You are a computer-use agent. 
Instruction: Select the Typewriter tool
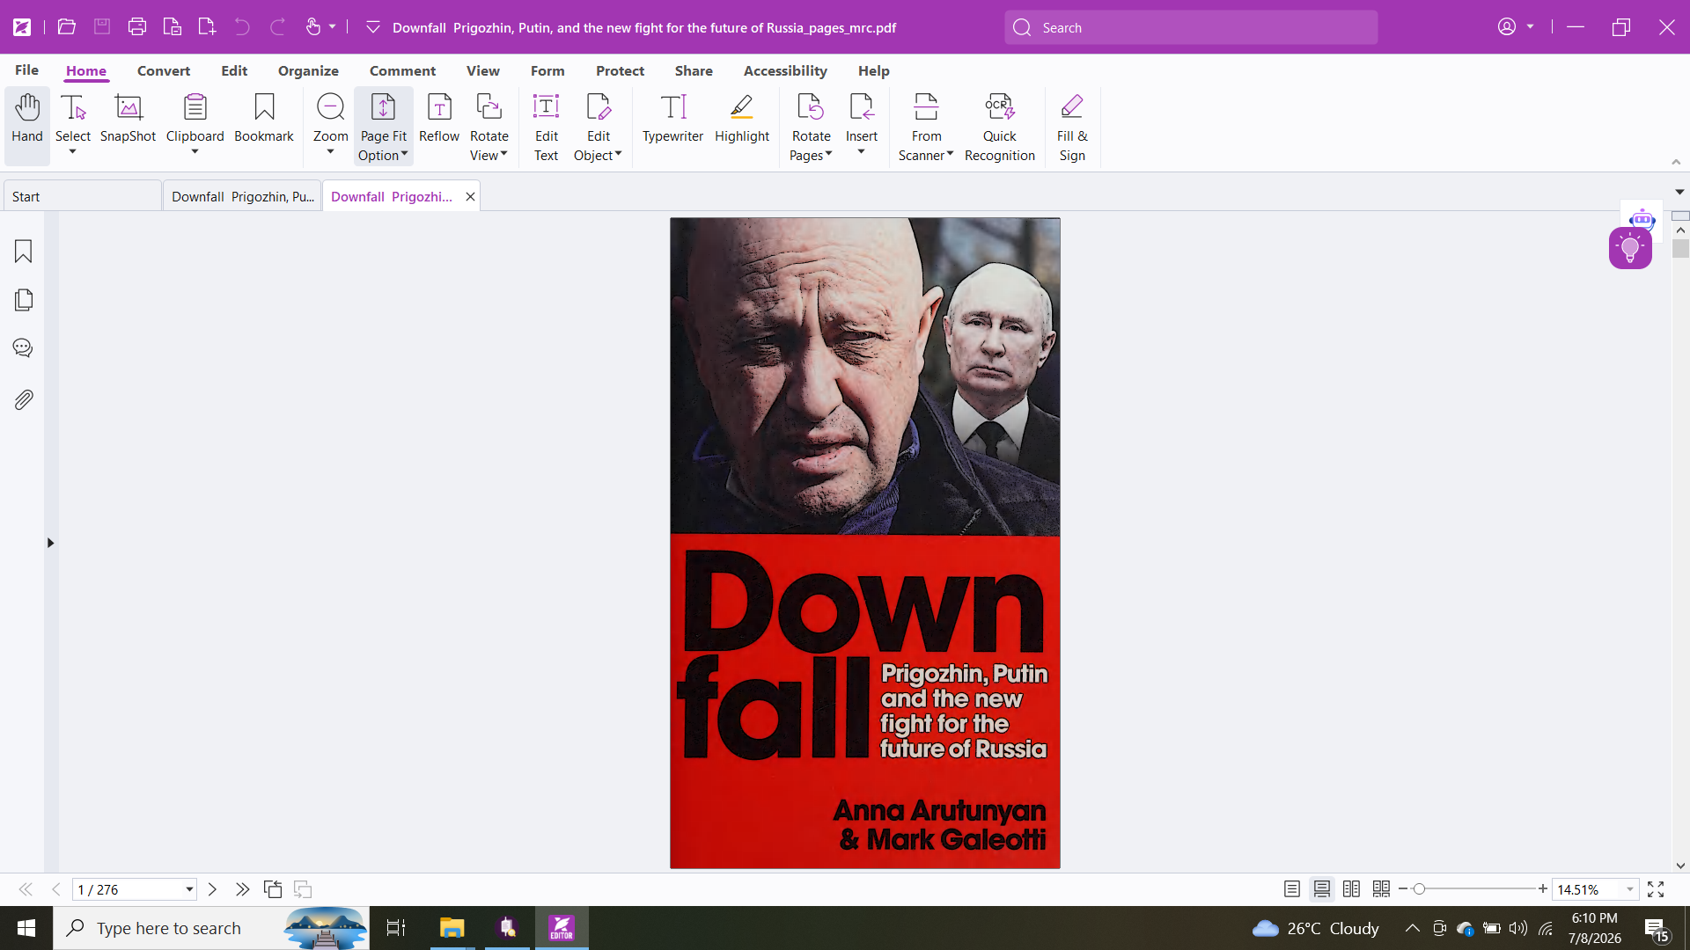point(673,119)
